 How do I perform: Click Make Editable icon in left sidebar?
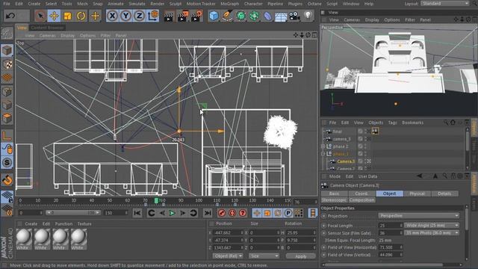click(7, 34)
